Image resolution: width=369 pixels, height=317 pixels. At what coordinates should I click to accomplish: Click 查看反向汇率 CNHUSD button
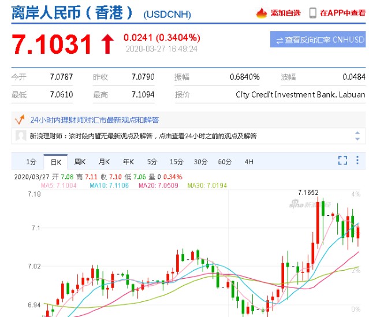point(318,40)
